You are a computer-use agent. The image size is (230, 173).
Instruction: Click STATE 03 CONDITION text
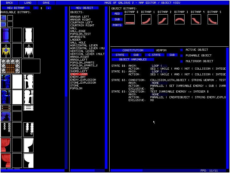tap(179, 92)
